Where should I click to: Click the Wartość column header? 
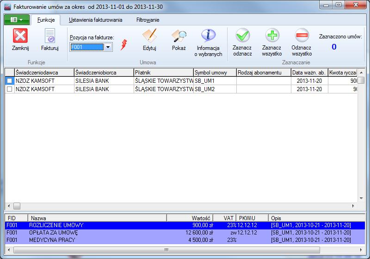click(x=190, y=218)
